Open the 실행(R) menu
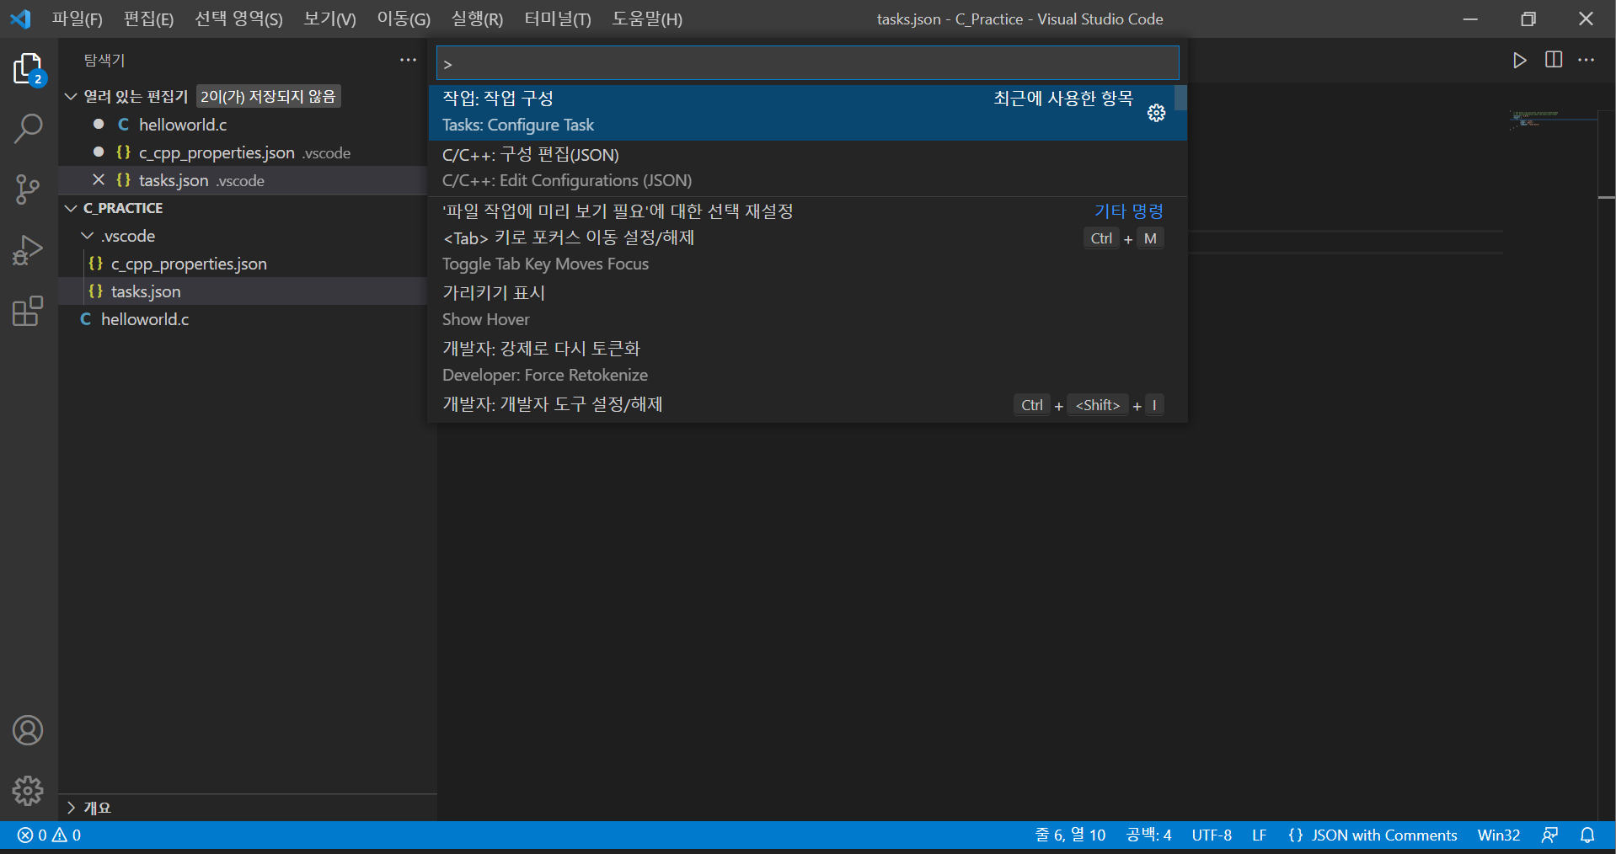 [477, 19]
